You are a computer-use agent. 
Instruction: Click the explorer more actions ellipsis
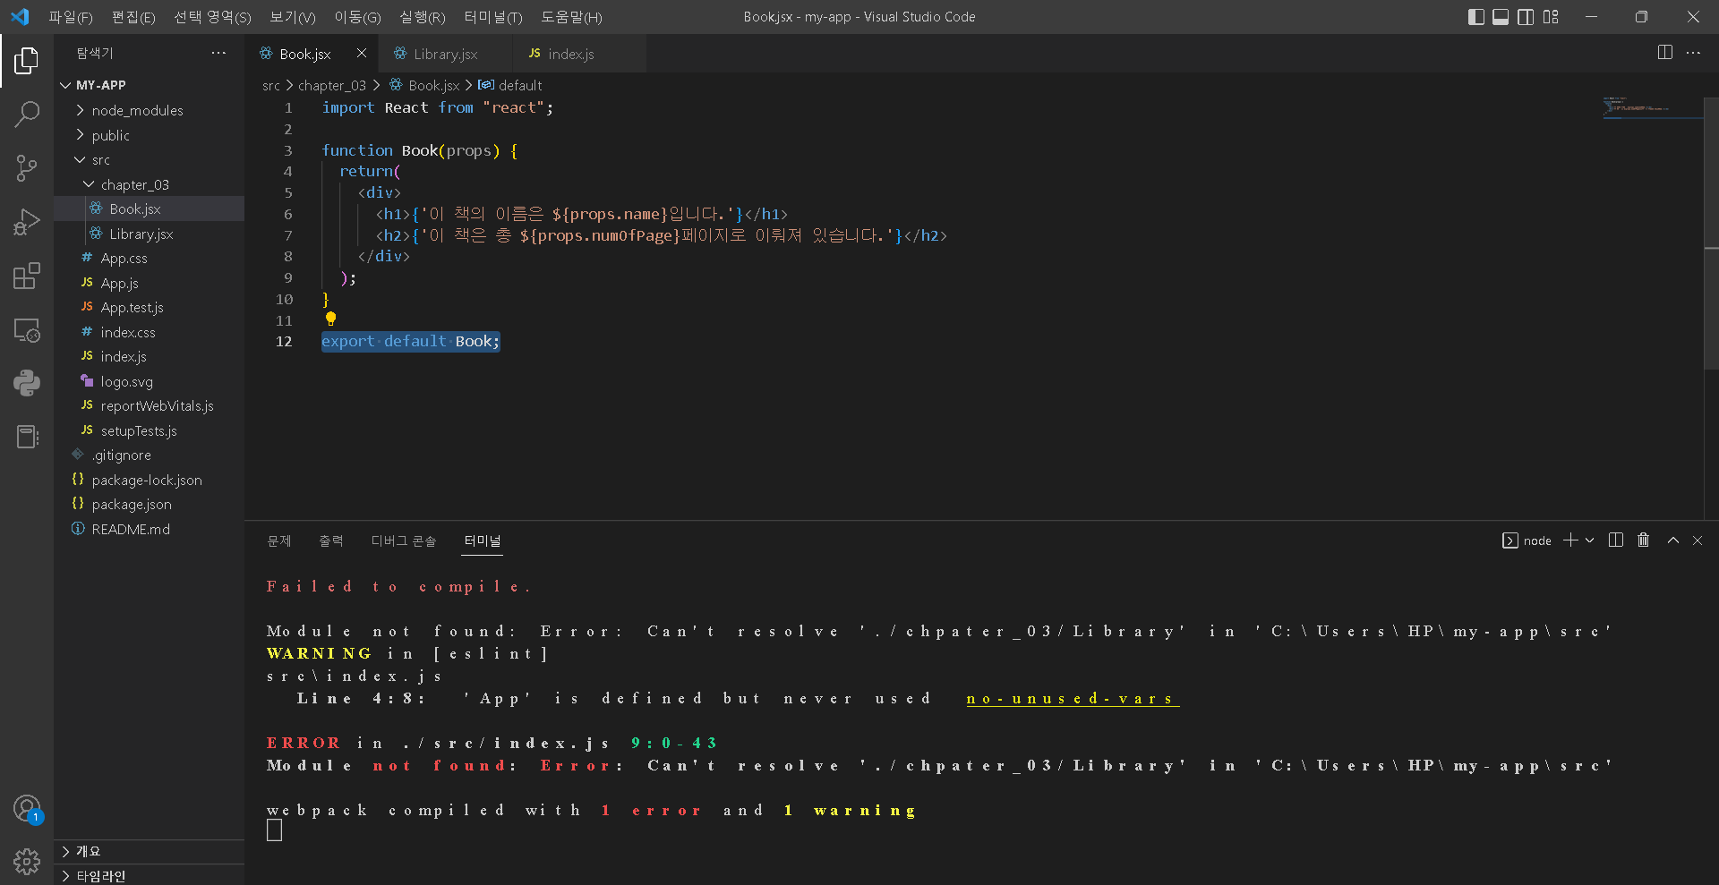click(x=218, y=54)
